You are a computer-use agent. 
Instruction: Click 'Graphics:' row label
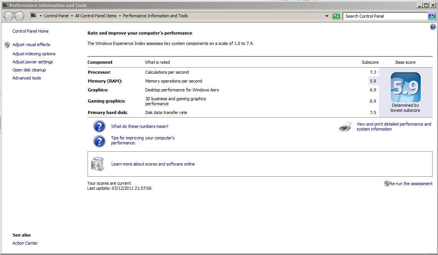[x=98, y=90]
